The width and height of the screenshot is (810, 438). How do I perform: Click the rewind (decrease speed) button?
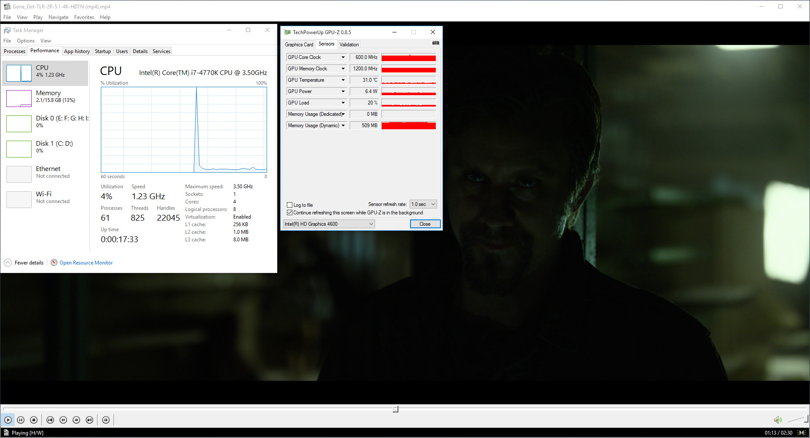coord(63,420)
